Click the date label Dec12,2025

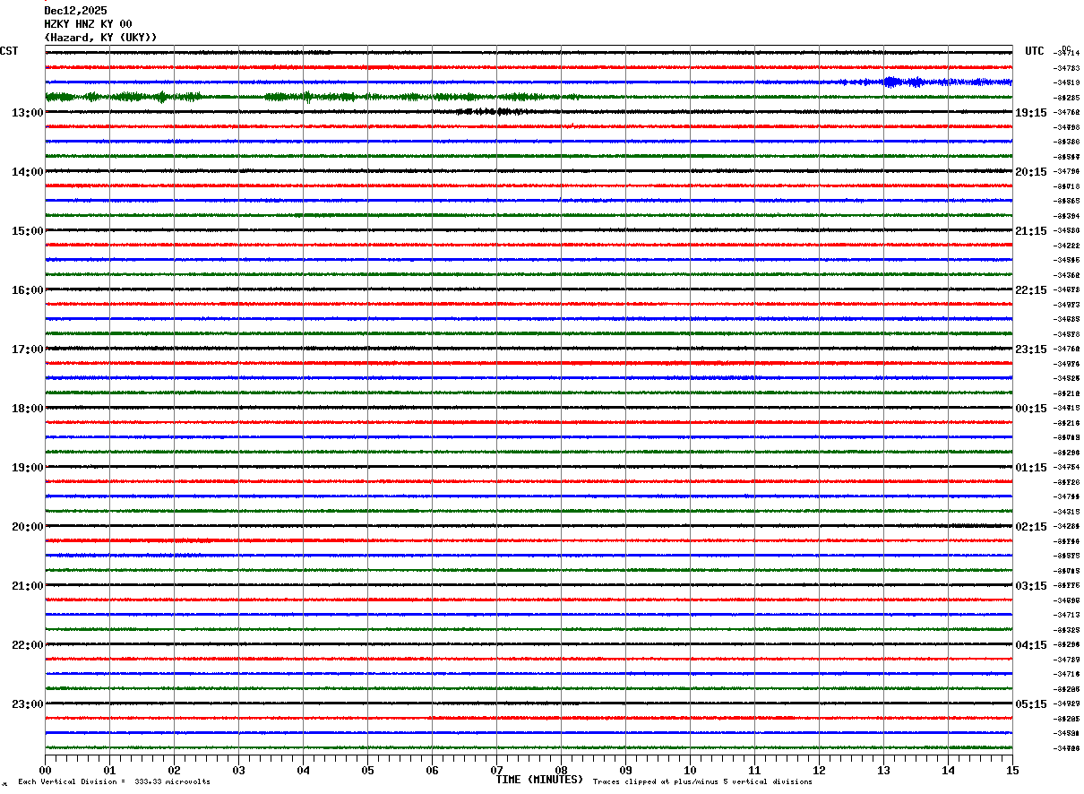click(75, 11)
